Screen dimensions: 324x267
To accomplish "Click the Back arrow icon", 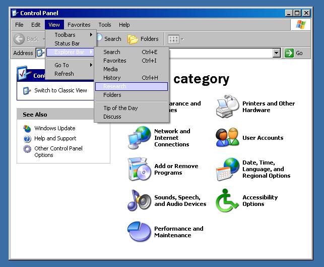I will tap(19, 39).
